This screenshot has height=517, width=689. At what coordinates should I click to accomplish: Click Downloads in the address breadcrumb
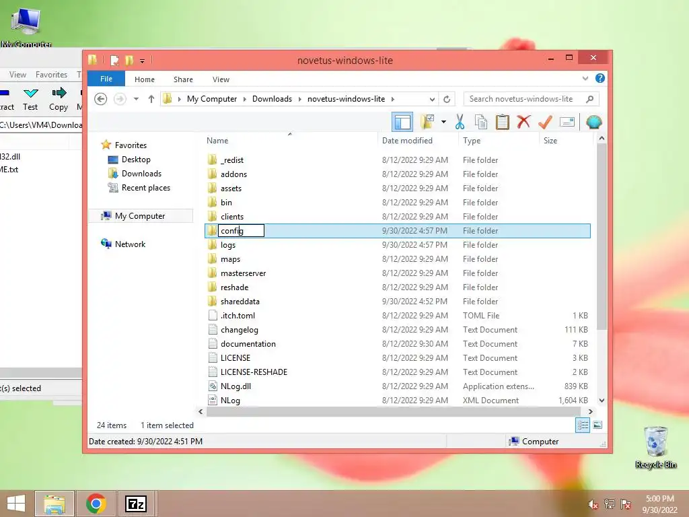pyautogui.click(x=272, y=99)
